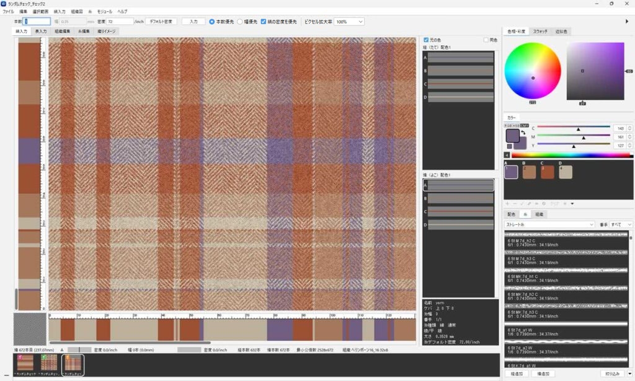Click the plus icon under the color palette

[x=507, y=203]
